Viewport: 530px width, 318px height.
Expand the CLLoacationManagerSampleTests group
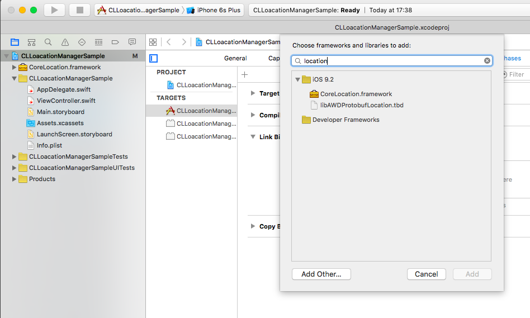pos(14,157)
